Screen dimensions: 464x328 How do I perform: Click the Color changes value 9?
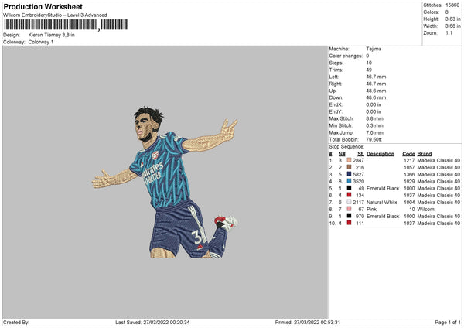click(x=367, y=56)
